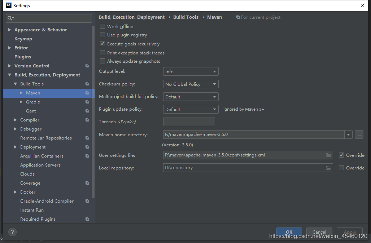Click project-level icon beside Arquillian Containers
Image resolution: width=371 pixels, height=243 pixels.
coord(87,156)
